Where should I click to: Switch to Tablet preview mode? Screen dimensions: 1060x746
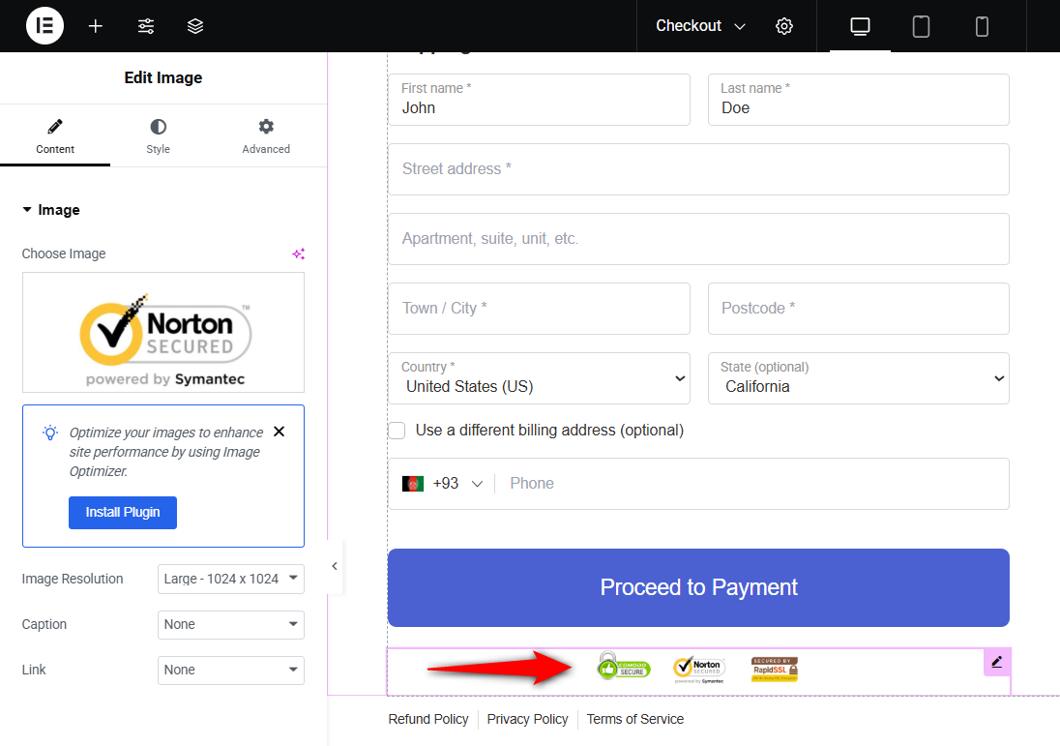[921, 26]
